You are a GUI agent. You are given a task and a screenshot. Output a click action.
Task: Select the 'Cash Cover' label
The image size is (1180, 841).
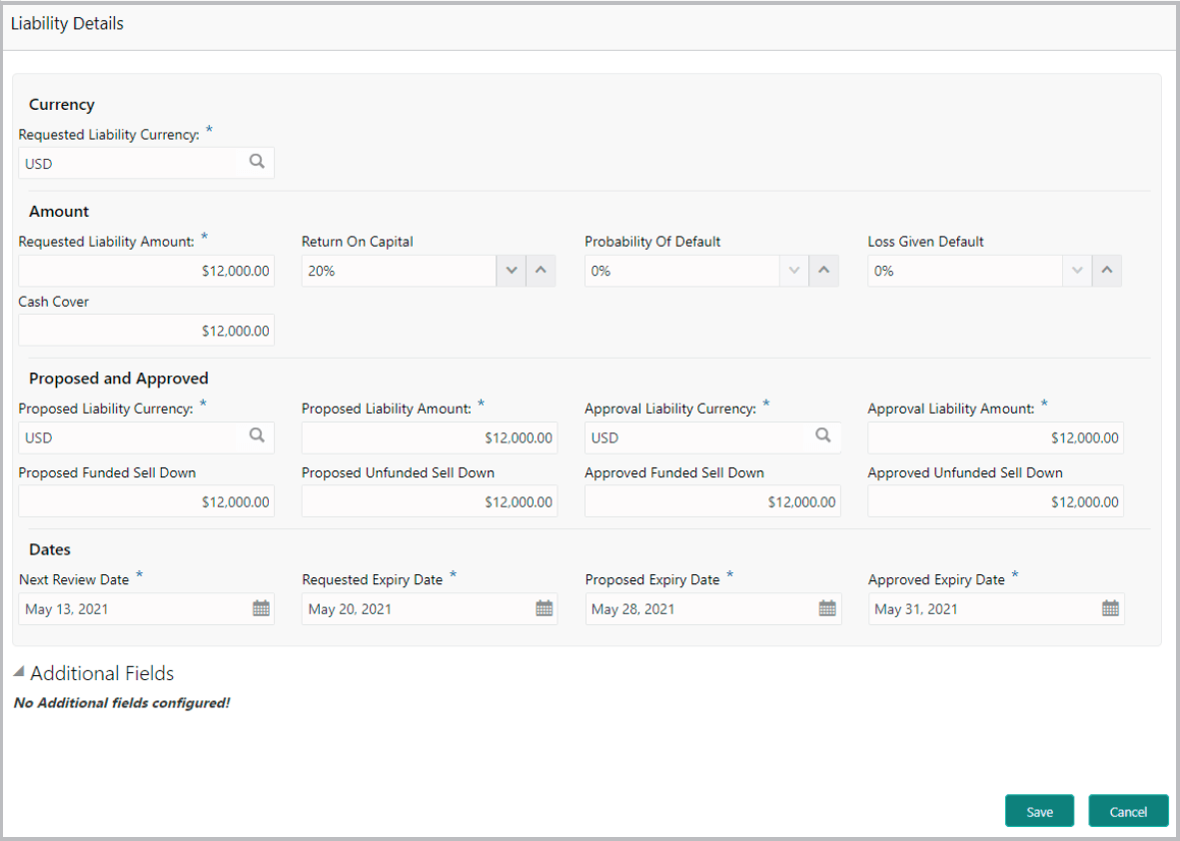click(x=53, y=302)
